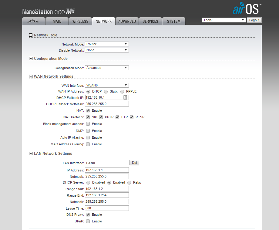Switch to the WIRELESS tab
This screenshot has height=230, width=279.
point(80,21)
